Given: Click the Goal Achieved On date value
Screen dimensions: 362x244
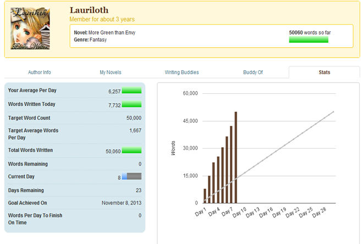Looking at the screenshot, I should pyautogui.click(x=121, y=203).
